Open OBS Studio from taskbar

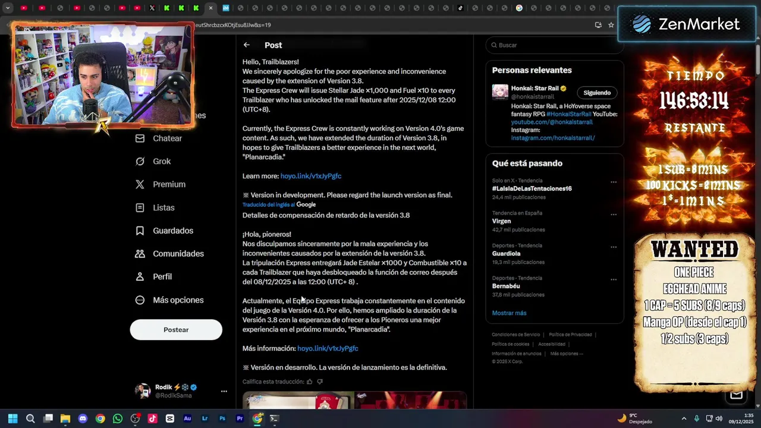click(135, 418)
